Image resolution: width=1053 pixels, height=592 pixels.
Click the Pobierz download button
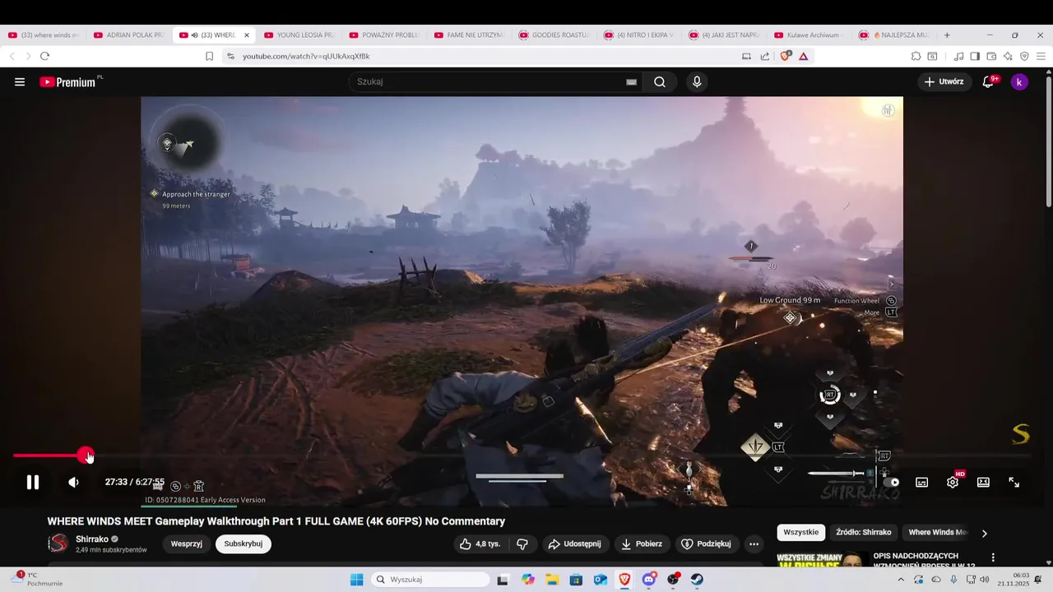[642, 543]
